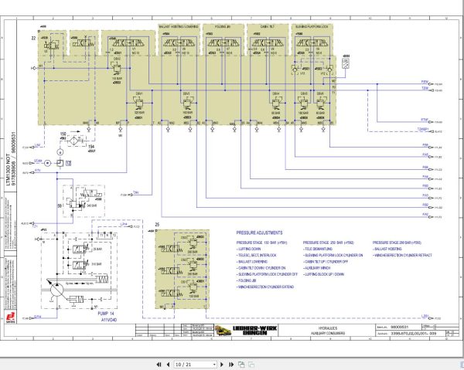Click the LUFFING BLOCK UP / DOWN entry
Viewport: 464px width, 370px height.
tap(324, 274)
